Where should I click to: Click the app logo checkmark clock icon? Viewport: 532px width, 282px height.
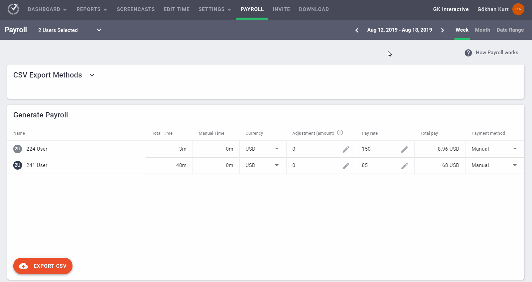(13, 9)
